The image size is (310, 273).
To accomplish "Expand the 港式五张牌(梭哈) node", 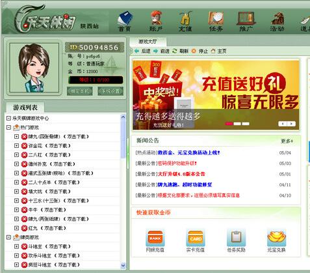I will click(x=16, y=173).
